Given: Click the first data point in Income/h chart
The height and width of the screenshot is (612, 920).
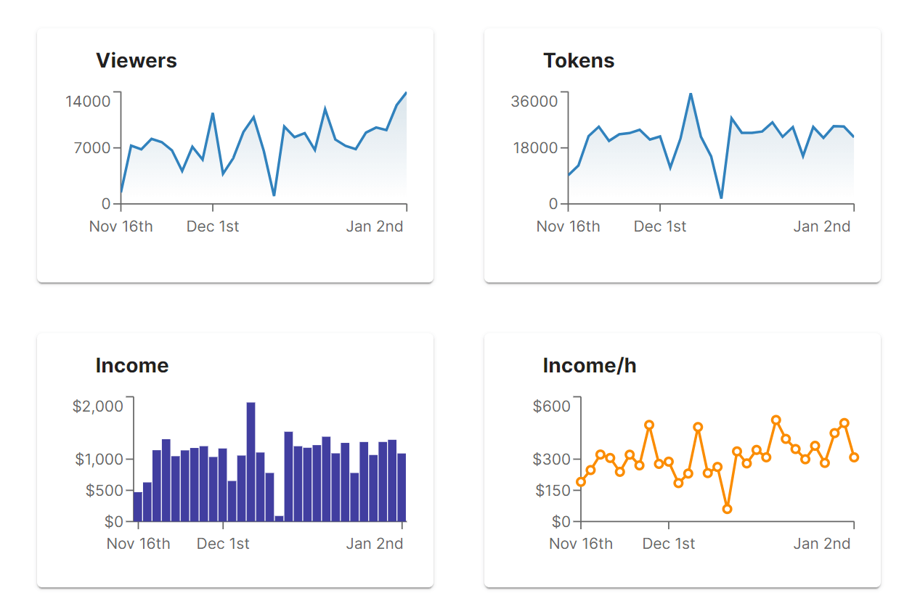Looking at the screenshot, I should coord(581,482).
